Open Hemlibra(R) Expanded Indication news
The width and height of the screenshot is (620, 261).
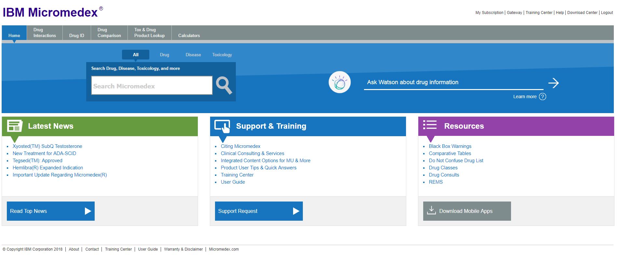coord(48,168)
